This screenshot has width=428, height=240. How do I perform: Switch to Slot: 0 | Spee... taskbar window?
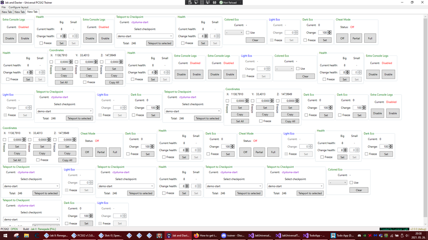point(110,235)
